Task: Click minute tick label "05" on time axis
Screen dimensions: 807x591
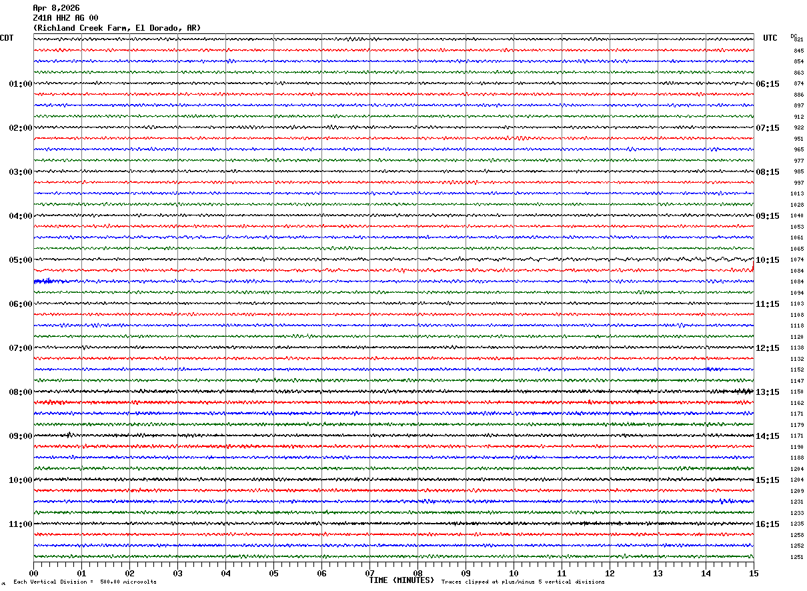Action: (x=273, y=573)
